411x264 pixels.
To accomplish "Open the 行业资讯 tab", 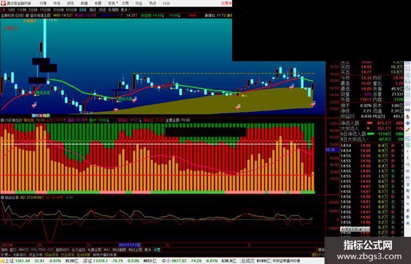I will pyautogui.click(x=67, y=254).
